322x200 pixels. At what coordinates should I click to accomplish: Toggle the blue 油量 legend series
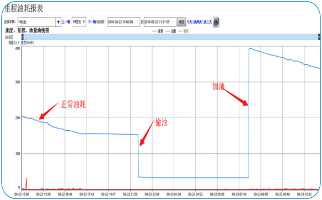[x=171, y=31]
